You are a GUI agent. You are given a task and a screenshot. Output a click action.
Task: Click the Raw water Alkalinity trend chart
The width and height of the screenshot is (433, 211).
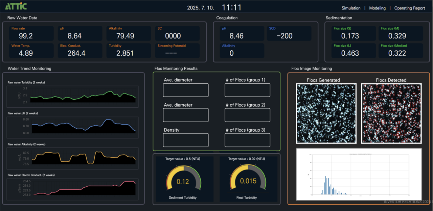[x=72, y=158]
